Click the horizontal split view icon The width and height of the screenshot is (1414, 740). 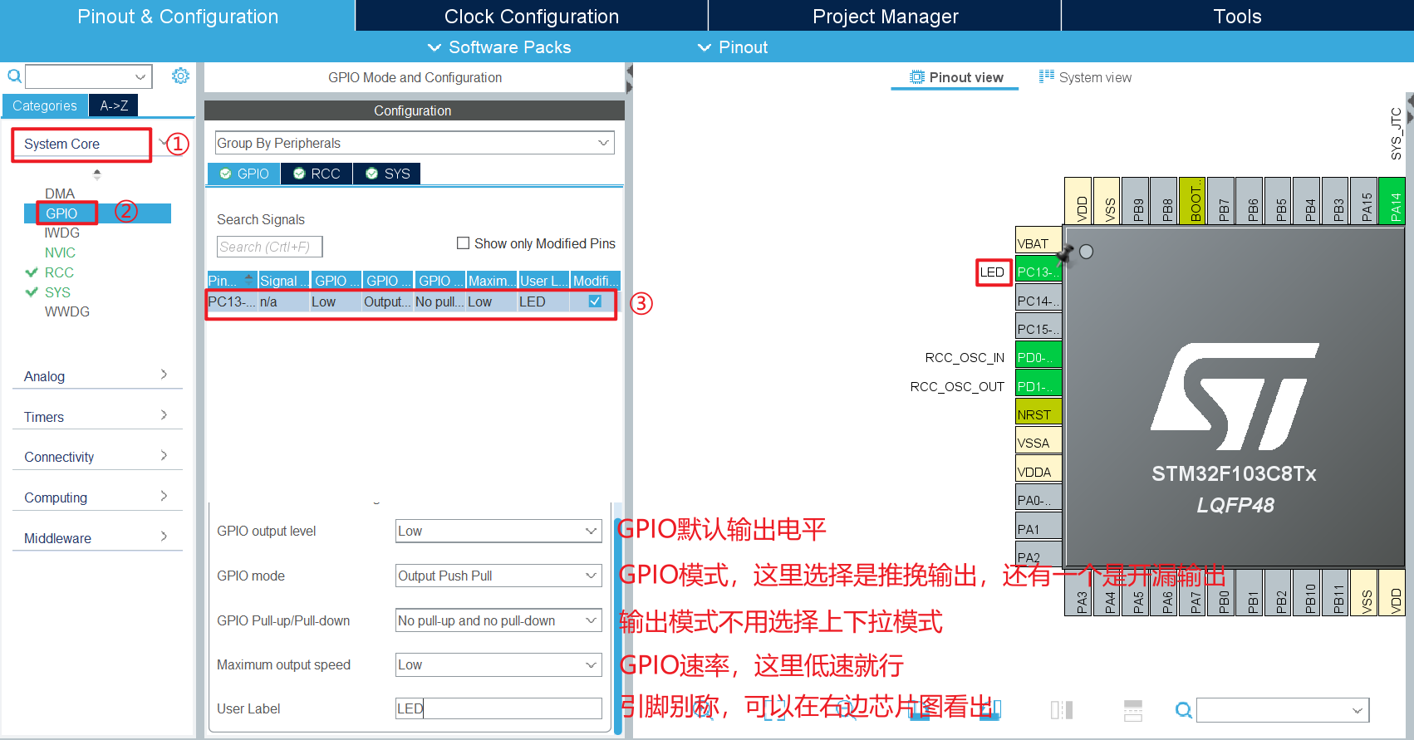1132,710
